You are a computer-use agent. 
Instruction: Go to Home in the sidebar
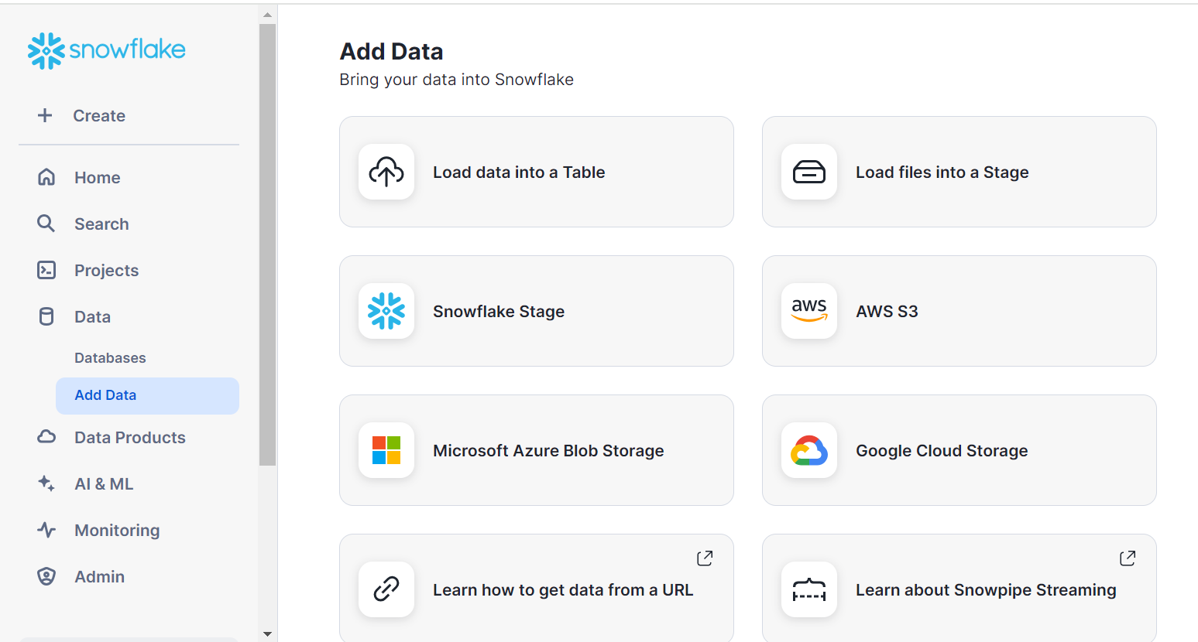point(98,177)
